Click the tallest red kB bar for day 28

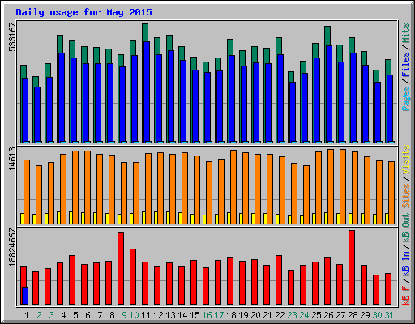352,267
